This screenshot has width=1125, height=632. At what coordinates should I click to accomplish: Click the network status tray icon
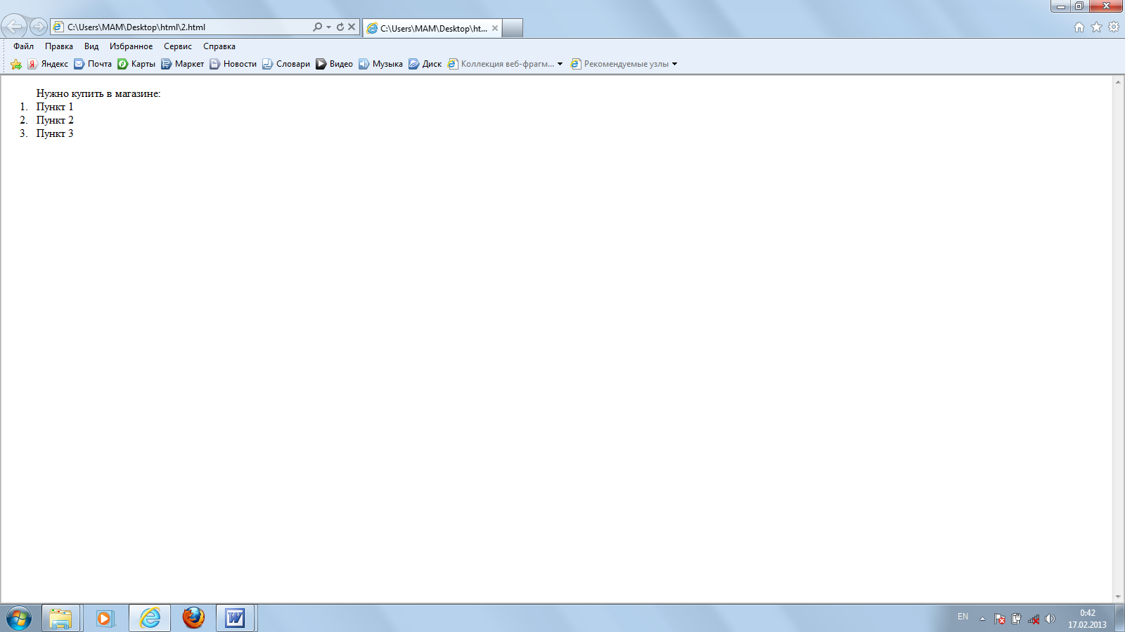[1033, 619]
